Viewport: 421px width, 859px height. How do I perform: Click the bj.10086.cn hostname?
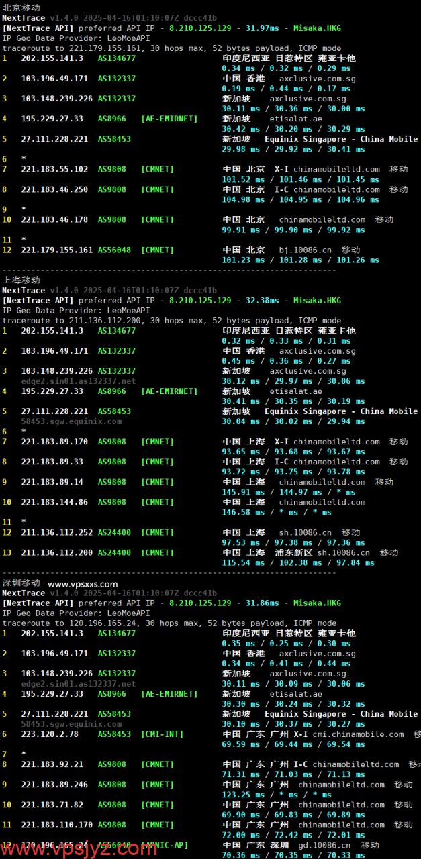tap(306, 250)
